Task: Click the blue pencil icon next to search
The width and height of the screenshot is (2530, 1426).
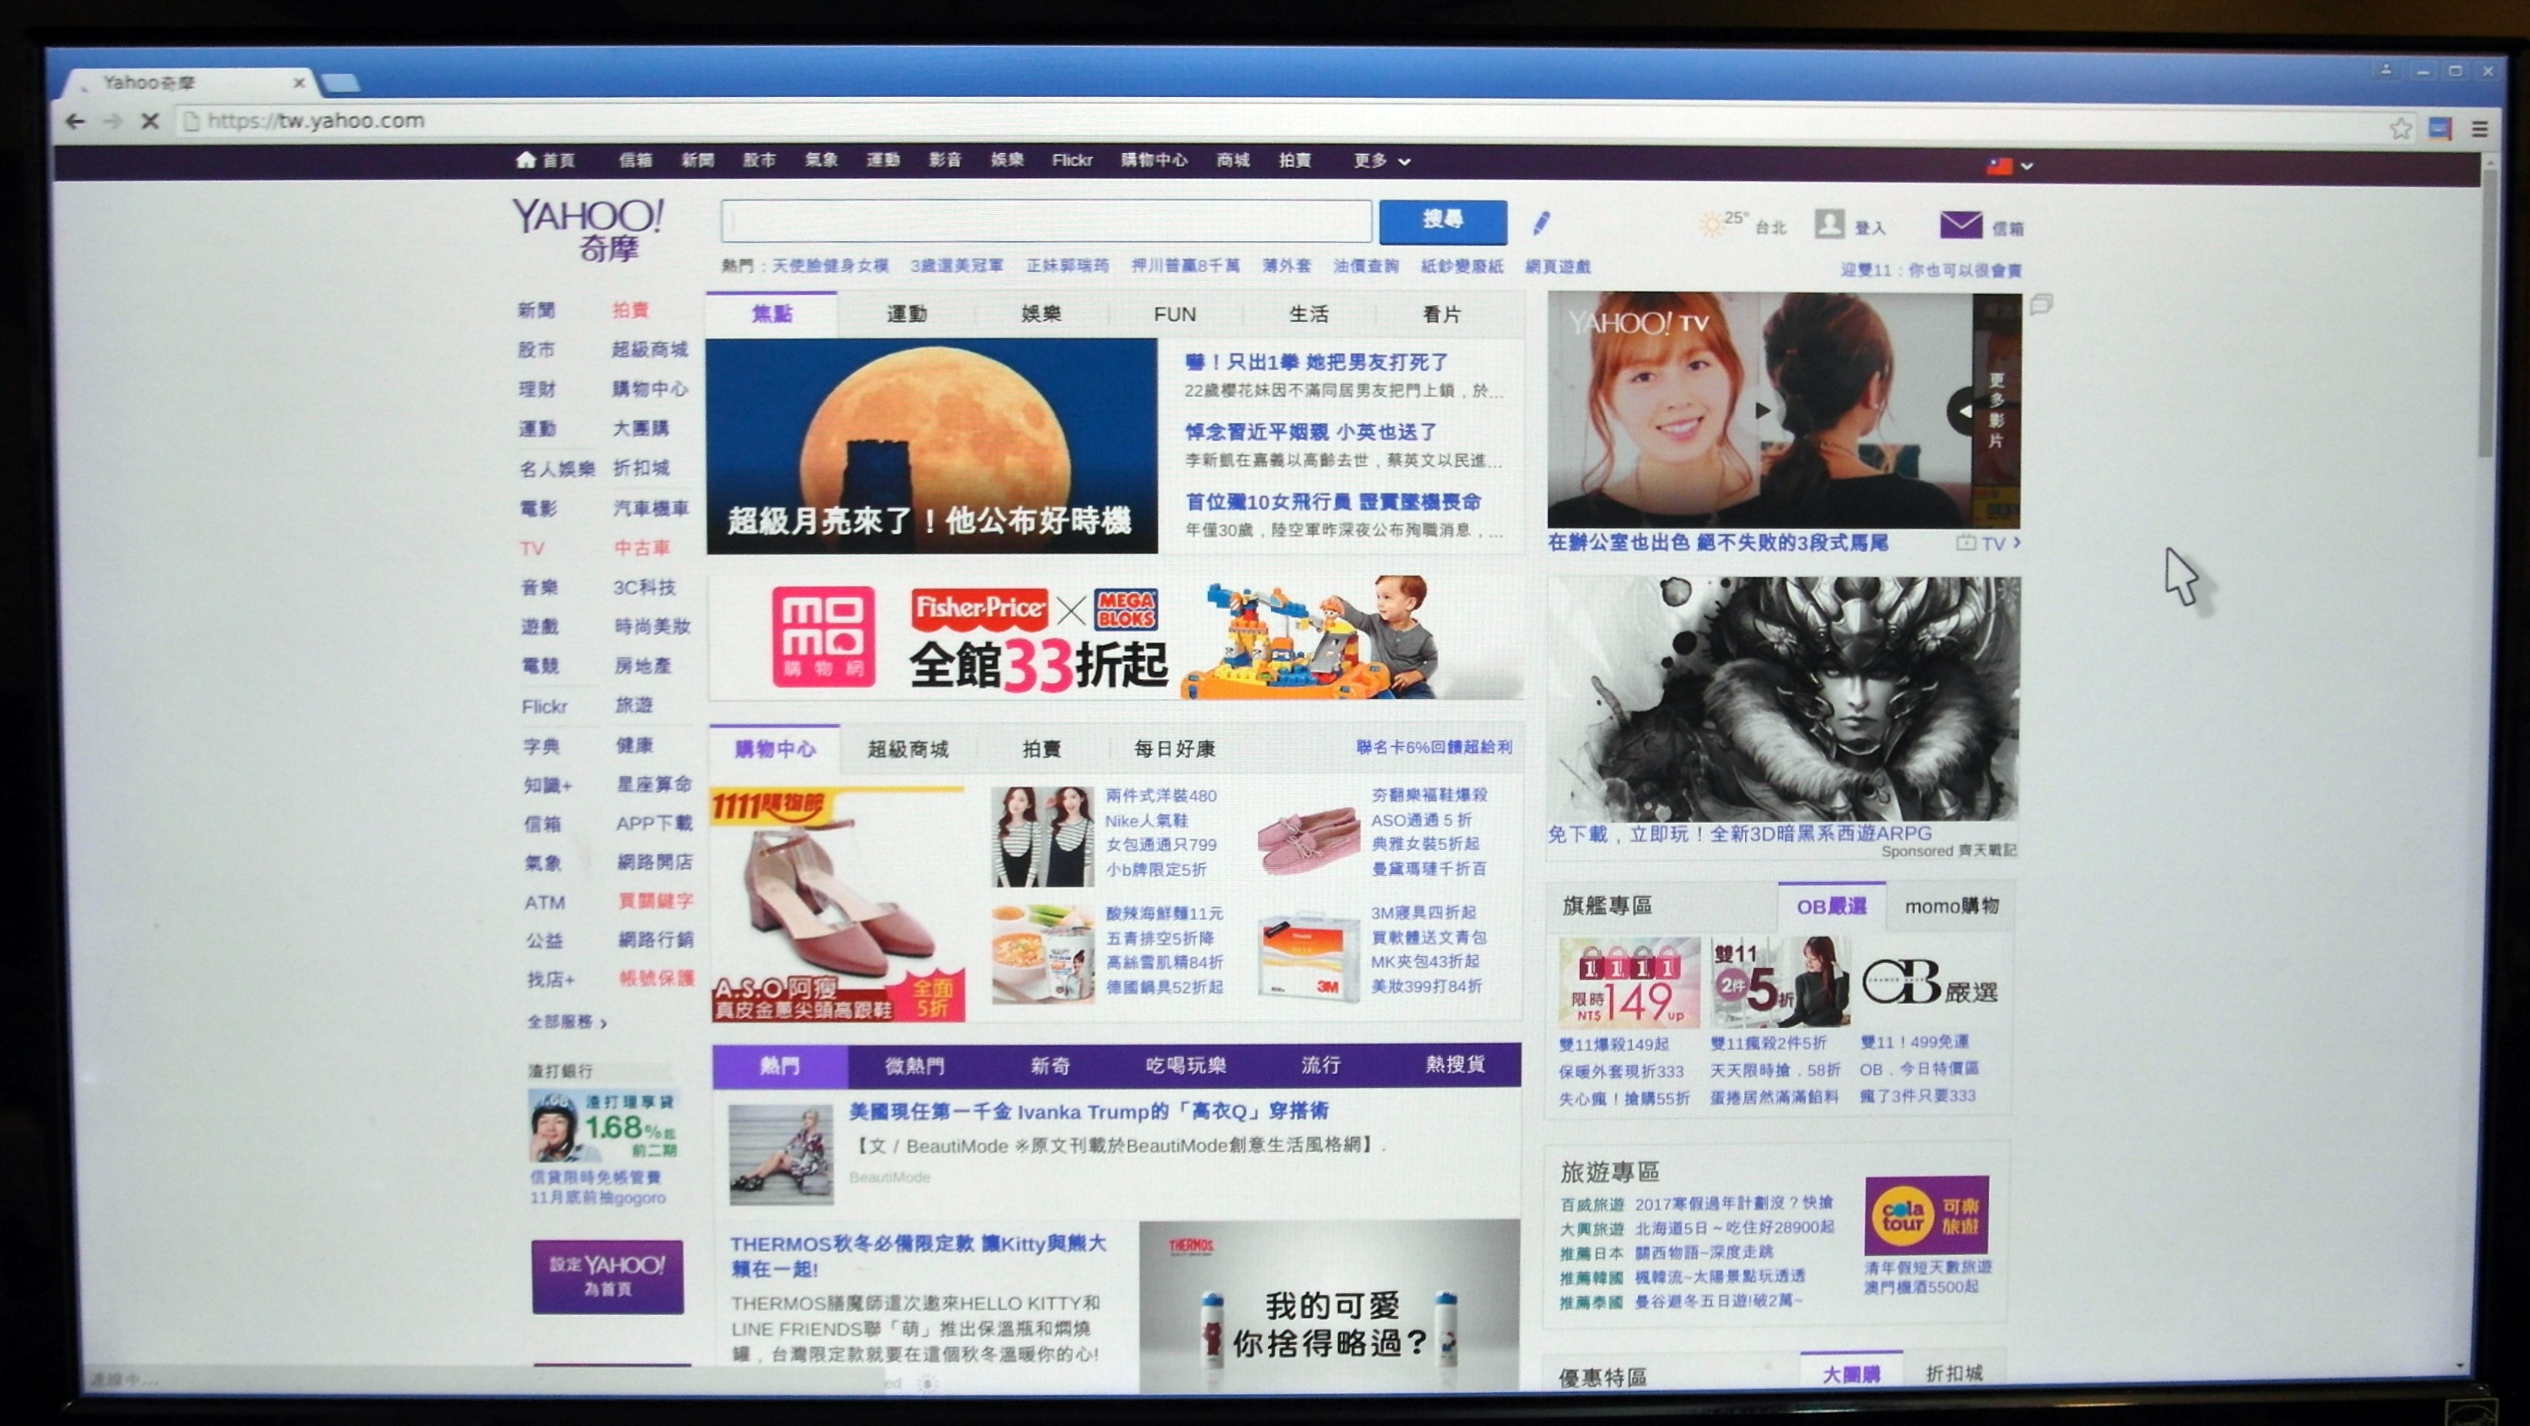Action: click(1541, 223)
